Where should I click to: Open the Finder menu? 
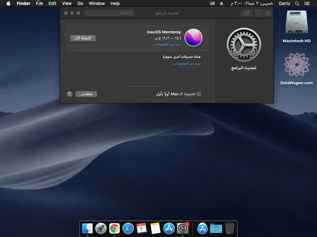pyautogui.click(x=24, y=3)
